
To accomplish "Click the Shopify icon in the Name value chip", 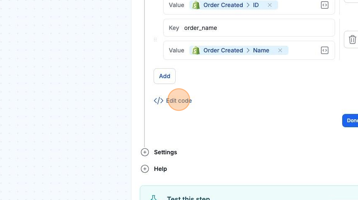I will [x=196, y=50].
